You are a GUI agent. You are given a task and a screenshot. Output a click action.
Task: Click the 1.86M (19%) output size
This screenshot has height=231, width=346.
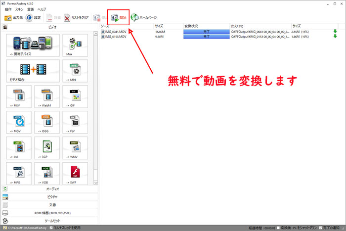[x=300, y=37]
